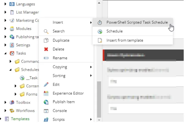Select Insert from template option

(133, 40)
